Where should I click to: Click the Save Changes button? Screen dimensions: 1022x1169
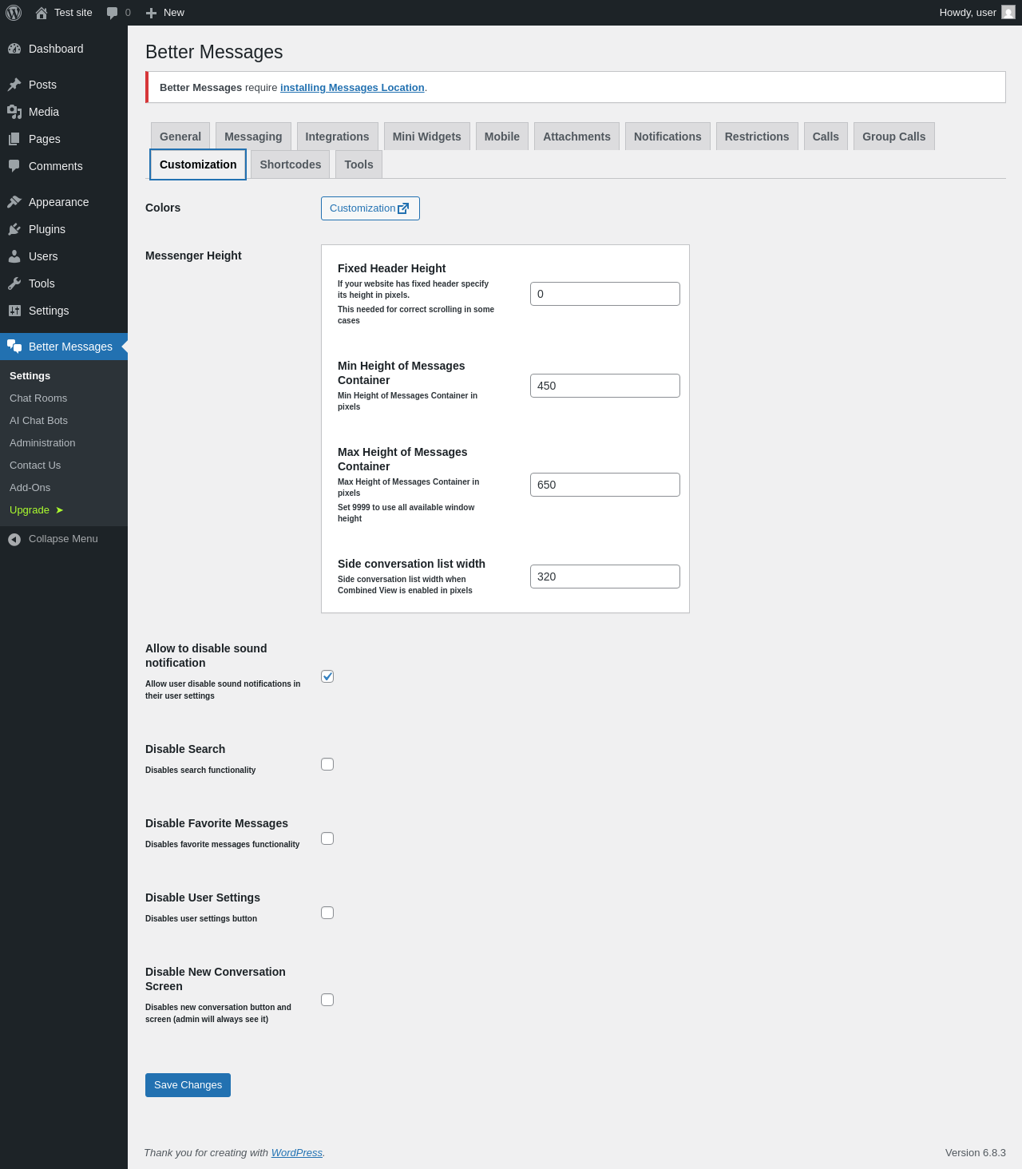click(x=188, y=1085)
